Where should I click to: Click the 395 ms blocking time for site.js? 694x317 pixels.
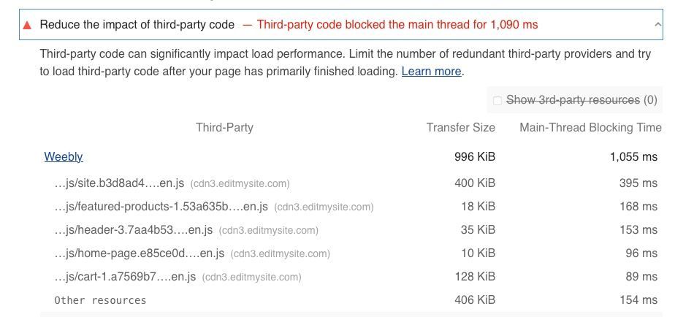638,183
